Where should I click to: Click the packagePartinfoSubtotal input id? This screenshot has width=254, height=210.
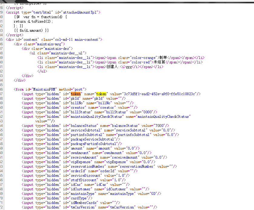(93, 144)
